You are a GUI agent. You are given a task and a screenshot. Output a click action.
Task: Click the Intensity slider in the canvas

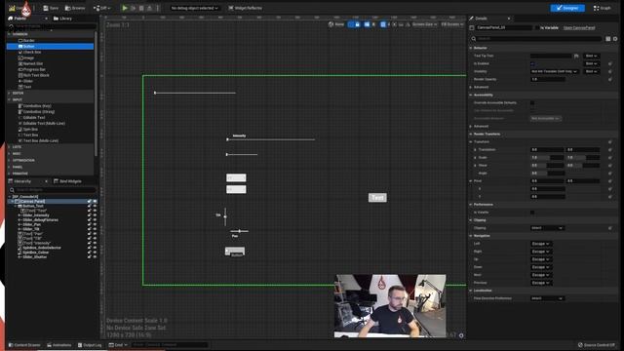[x=271, y=139]
